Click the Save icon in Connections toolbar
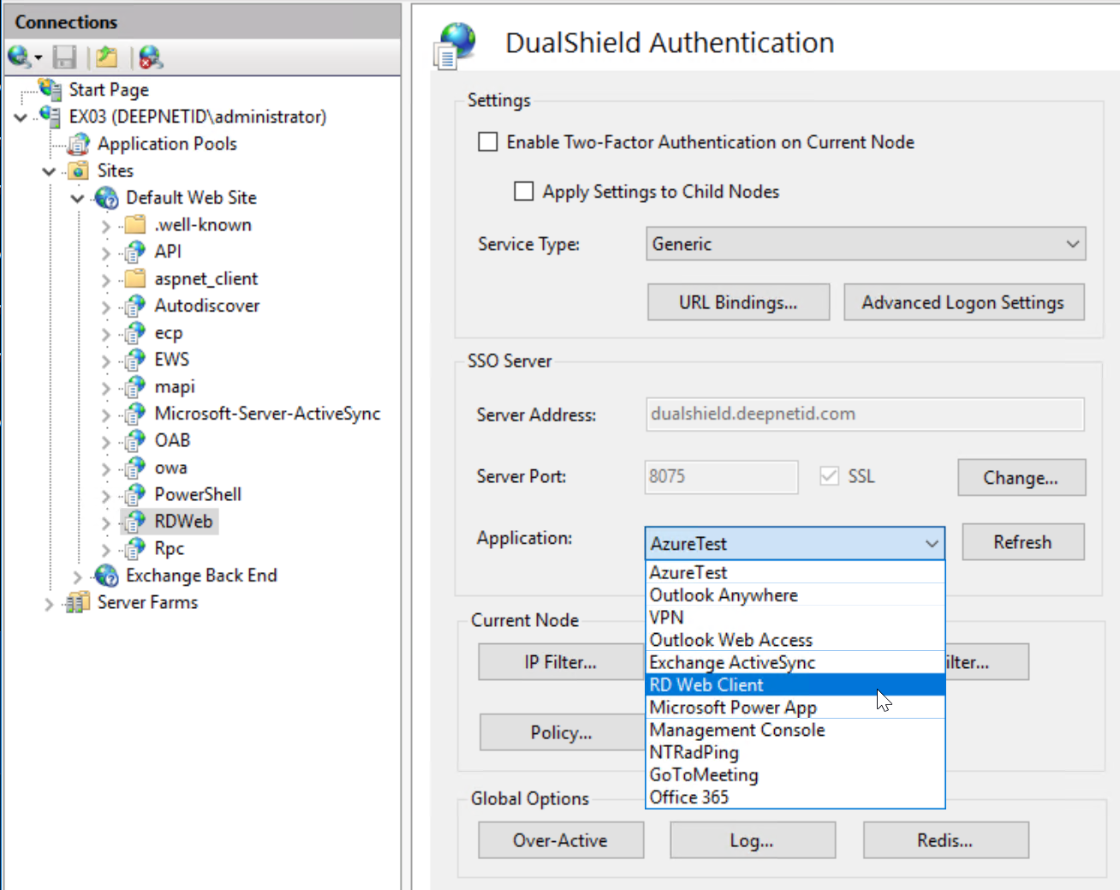 (64, 57)
